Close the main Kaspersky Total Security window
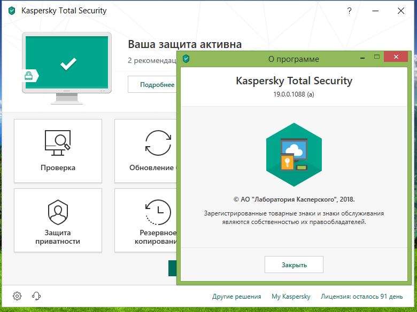 401,11
